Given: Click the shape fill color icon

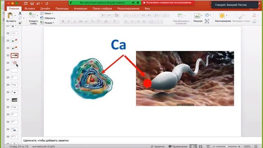Looking at the screenshot, I should point(254,15).
